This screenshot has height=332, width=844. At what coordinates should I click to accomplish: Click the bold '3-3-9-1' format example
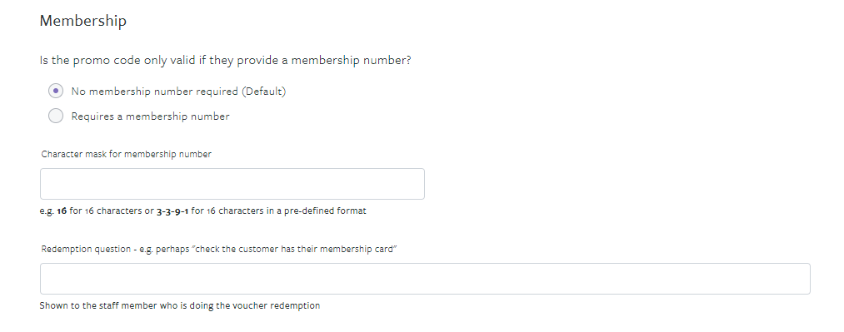tap(172, 211)
